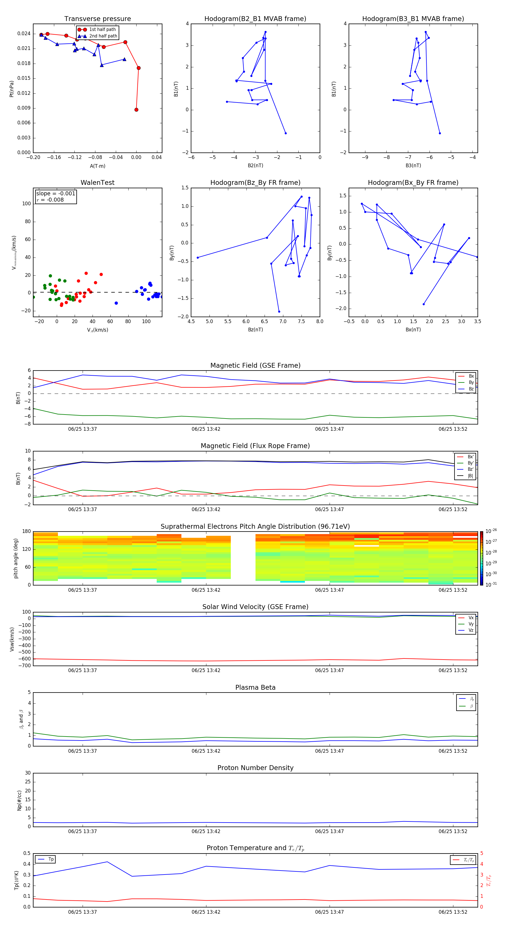Click the "10^-31" colorbar tick label

(x=491, y=585)
